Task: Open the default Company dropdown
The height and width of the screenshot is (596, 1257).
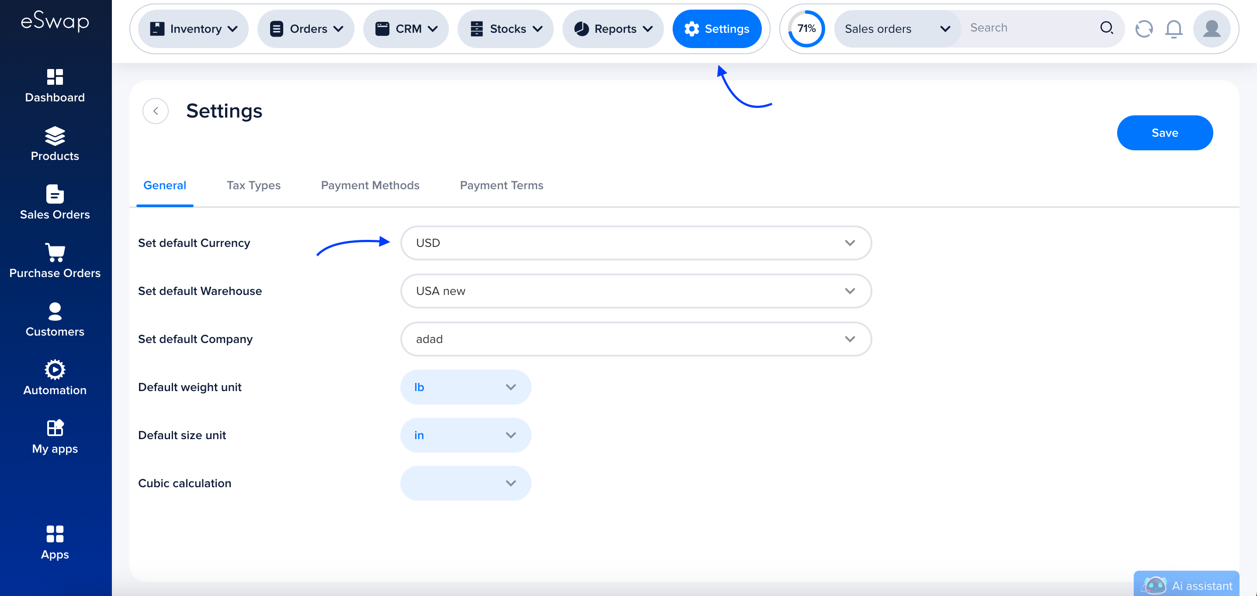Action: click(636, 339)
